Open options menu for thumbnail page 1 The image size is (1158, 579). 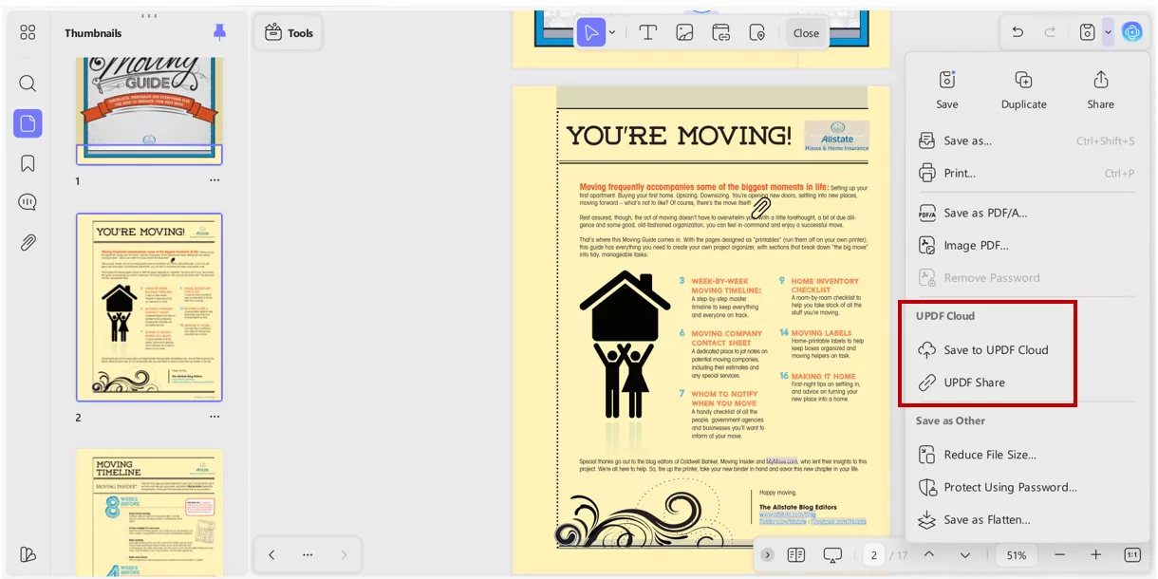pos(215,180)
